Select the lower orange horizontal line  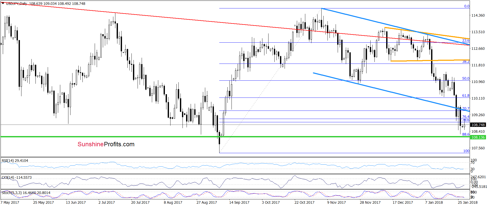point(430,60)
